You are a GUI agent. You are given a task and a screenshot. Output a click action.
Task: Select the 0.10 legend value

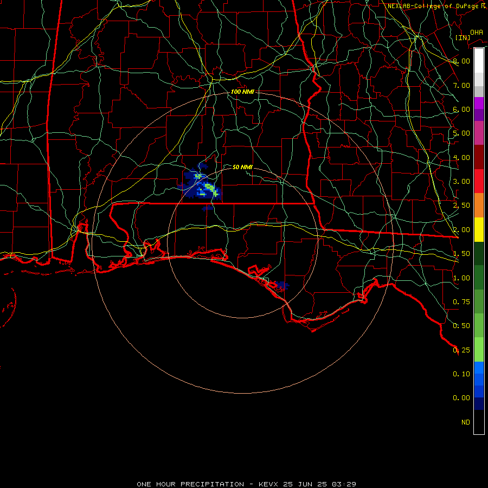461,374
